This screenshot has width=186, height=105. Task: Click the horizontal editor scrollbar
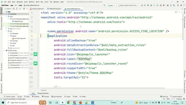(103, 88)
